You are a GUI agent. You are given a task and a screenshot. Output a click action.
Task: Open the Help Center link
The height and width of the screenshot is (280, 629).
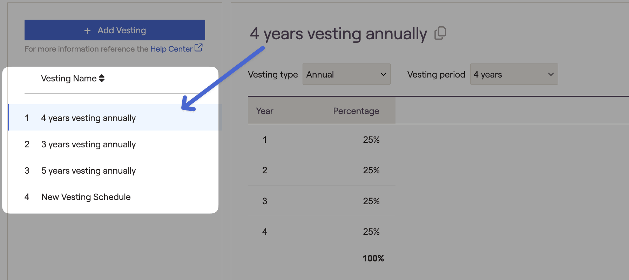point(171,49)
